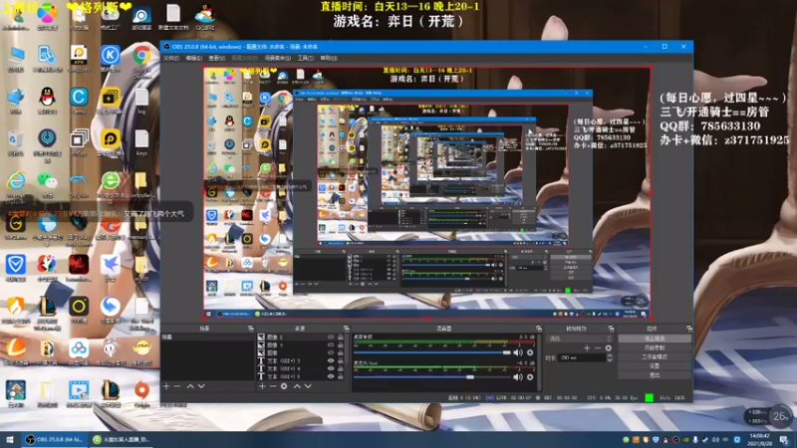
Task: Enable 工作室模式 studio mode
Action: click(x=655, y=357)
